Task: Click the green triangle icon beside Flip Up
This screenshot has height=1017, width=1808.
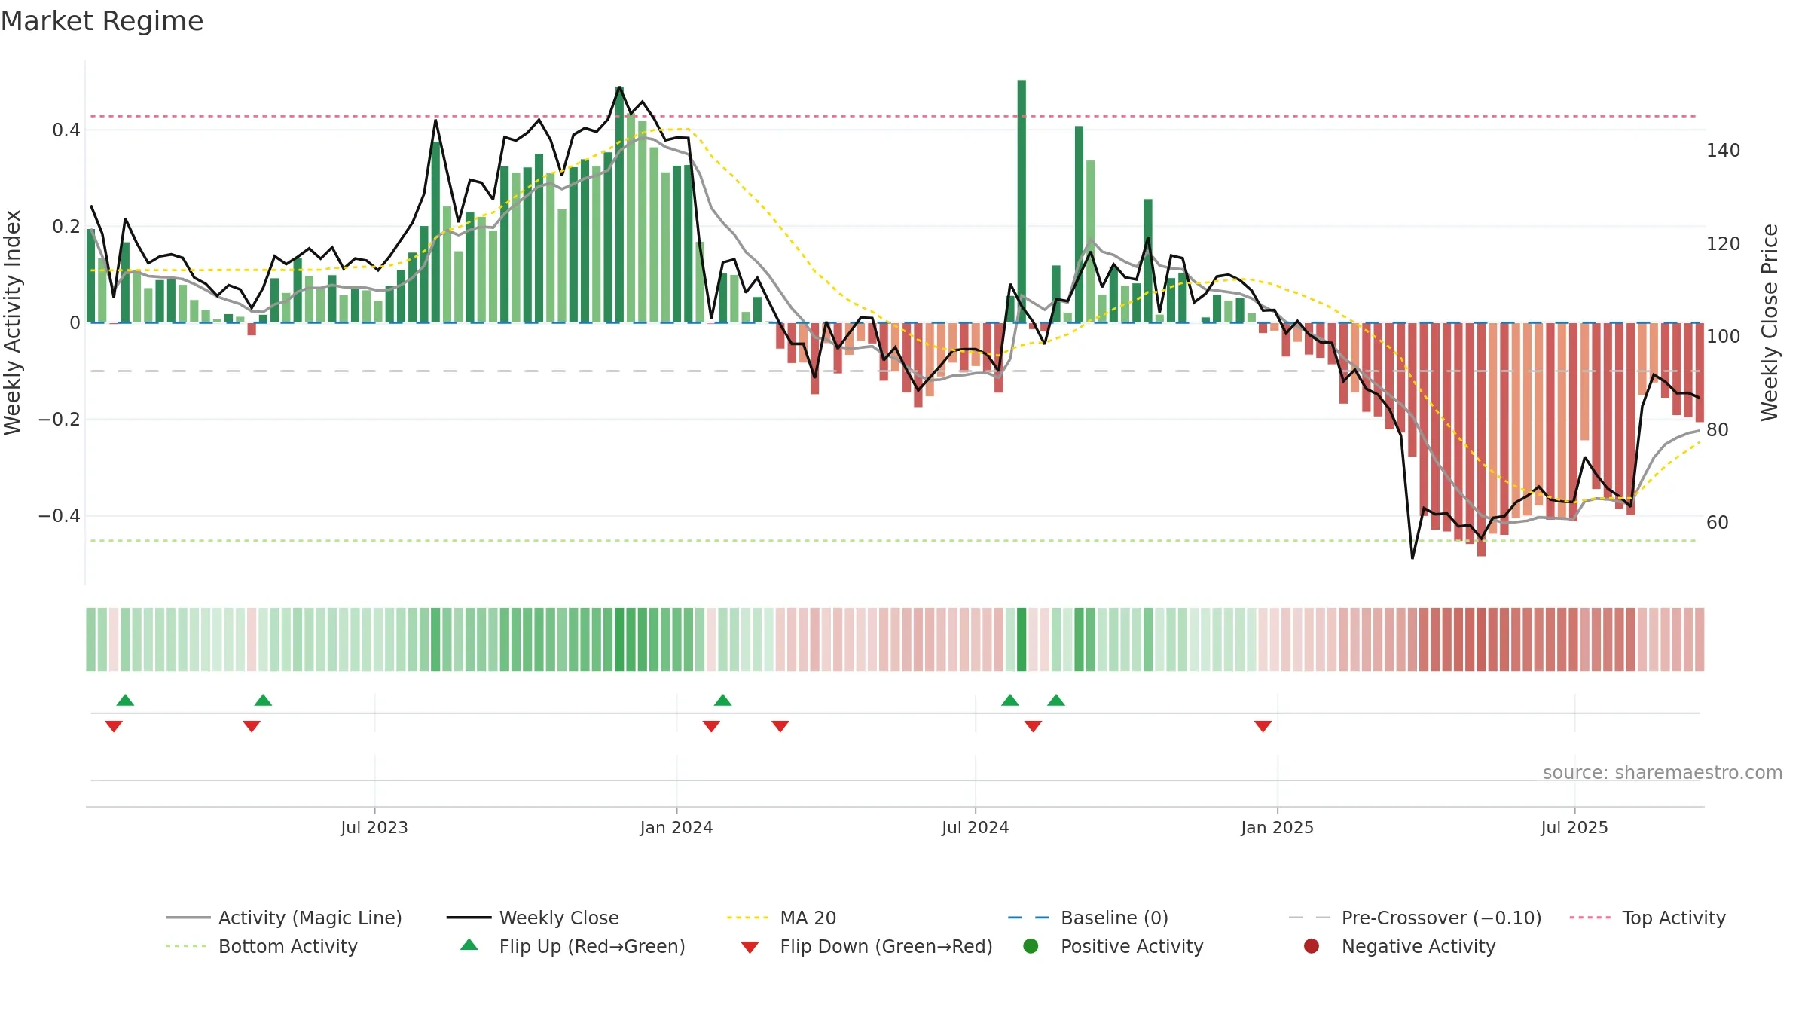Action: tap(469, 945)
